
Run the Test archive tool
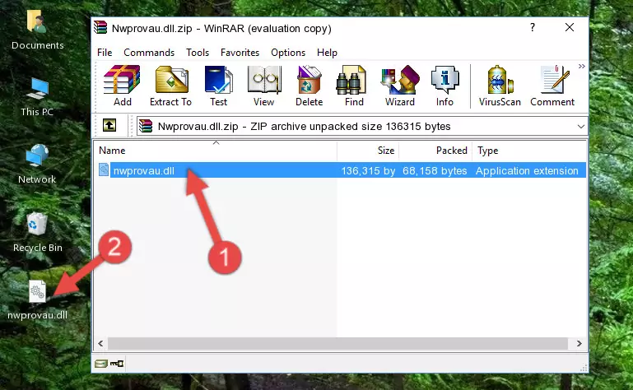[x=218, y=86]
